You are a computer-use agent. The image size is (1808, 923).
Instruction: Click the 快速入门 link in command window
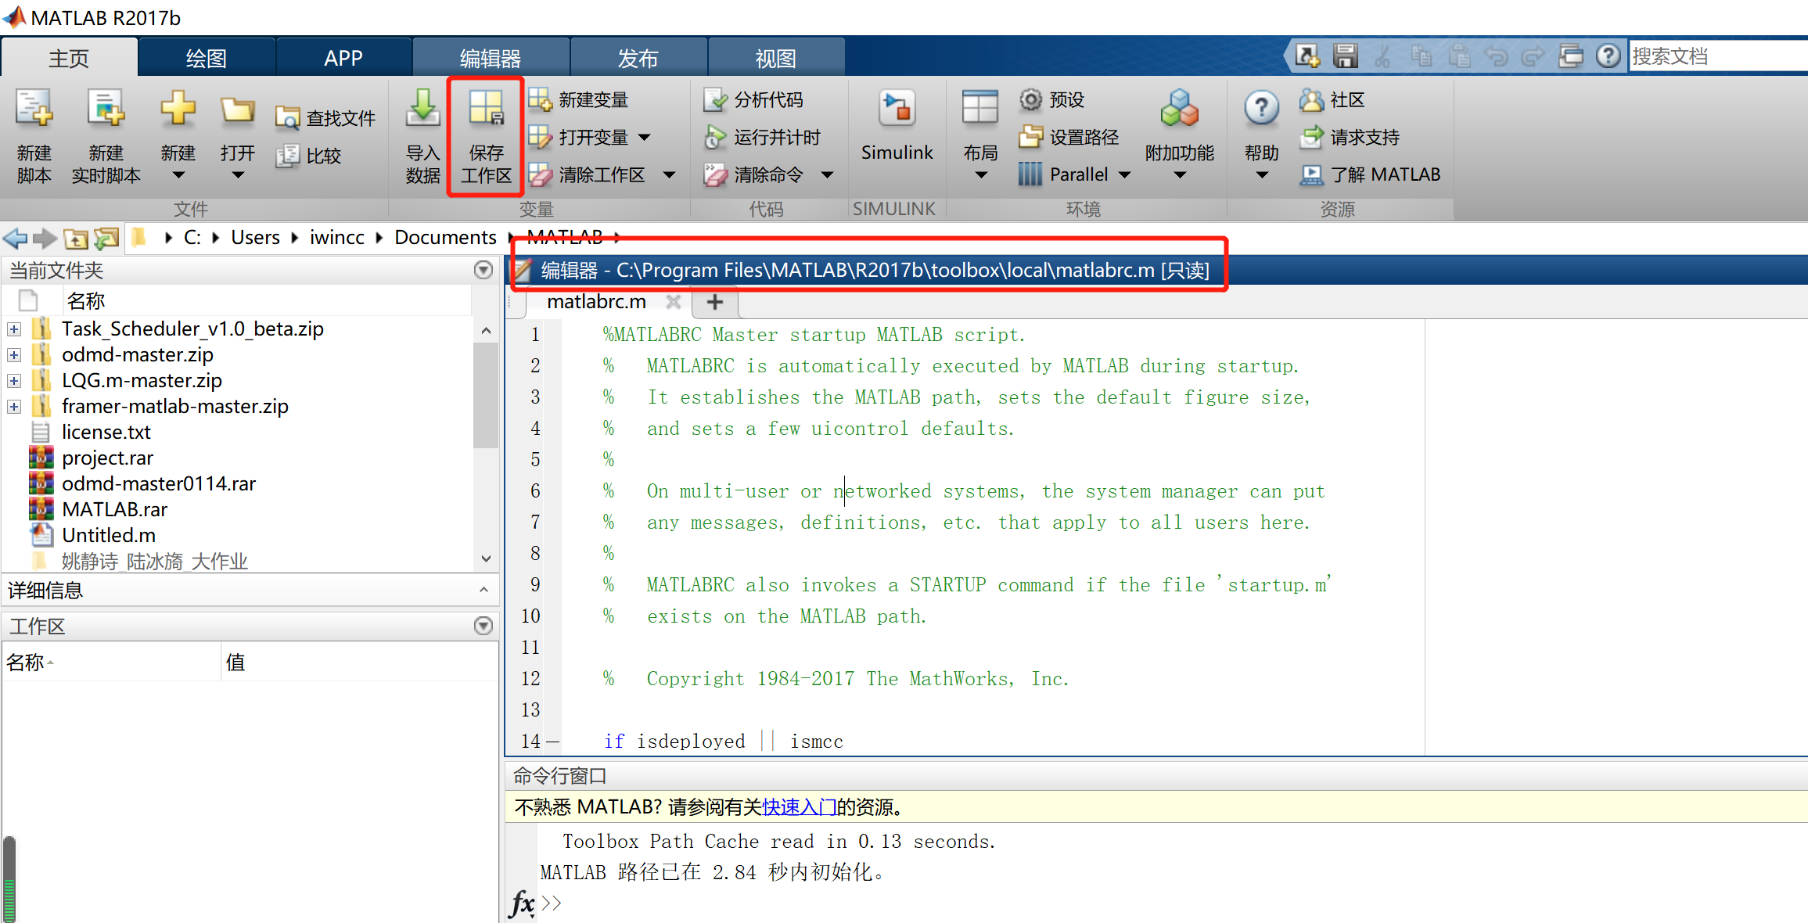(800, 806)
